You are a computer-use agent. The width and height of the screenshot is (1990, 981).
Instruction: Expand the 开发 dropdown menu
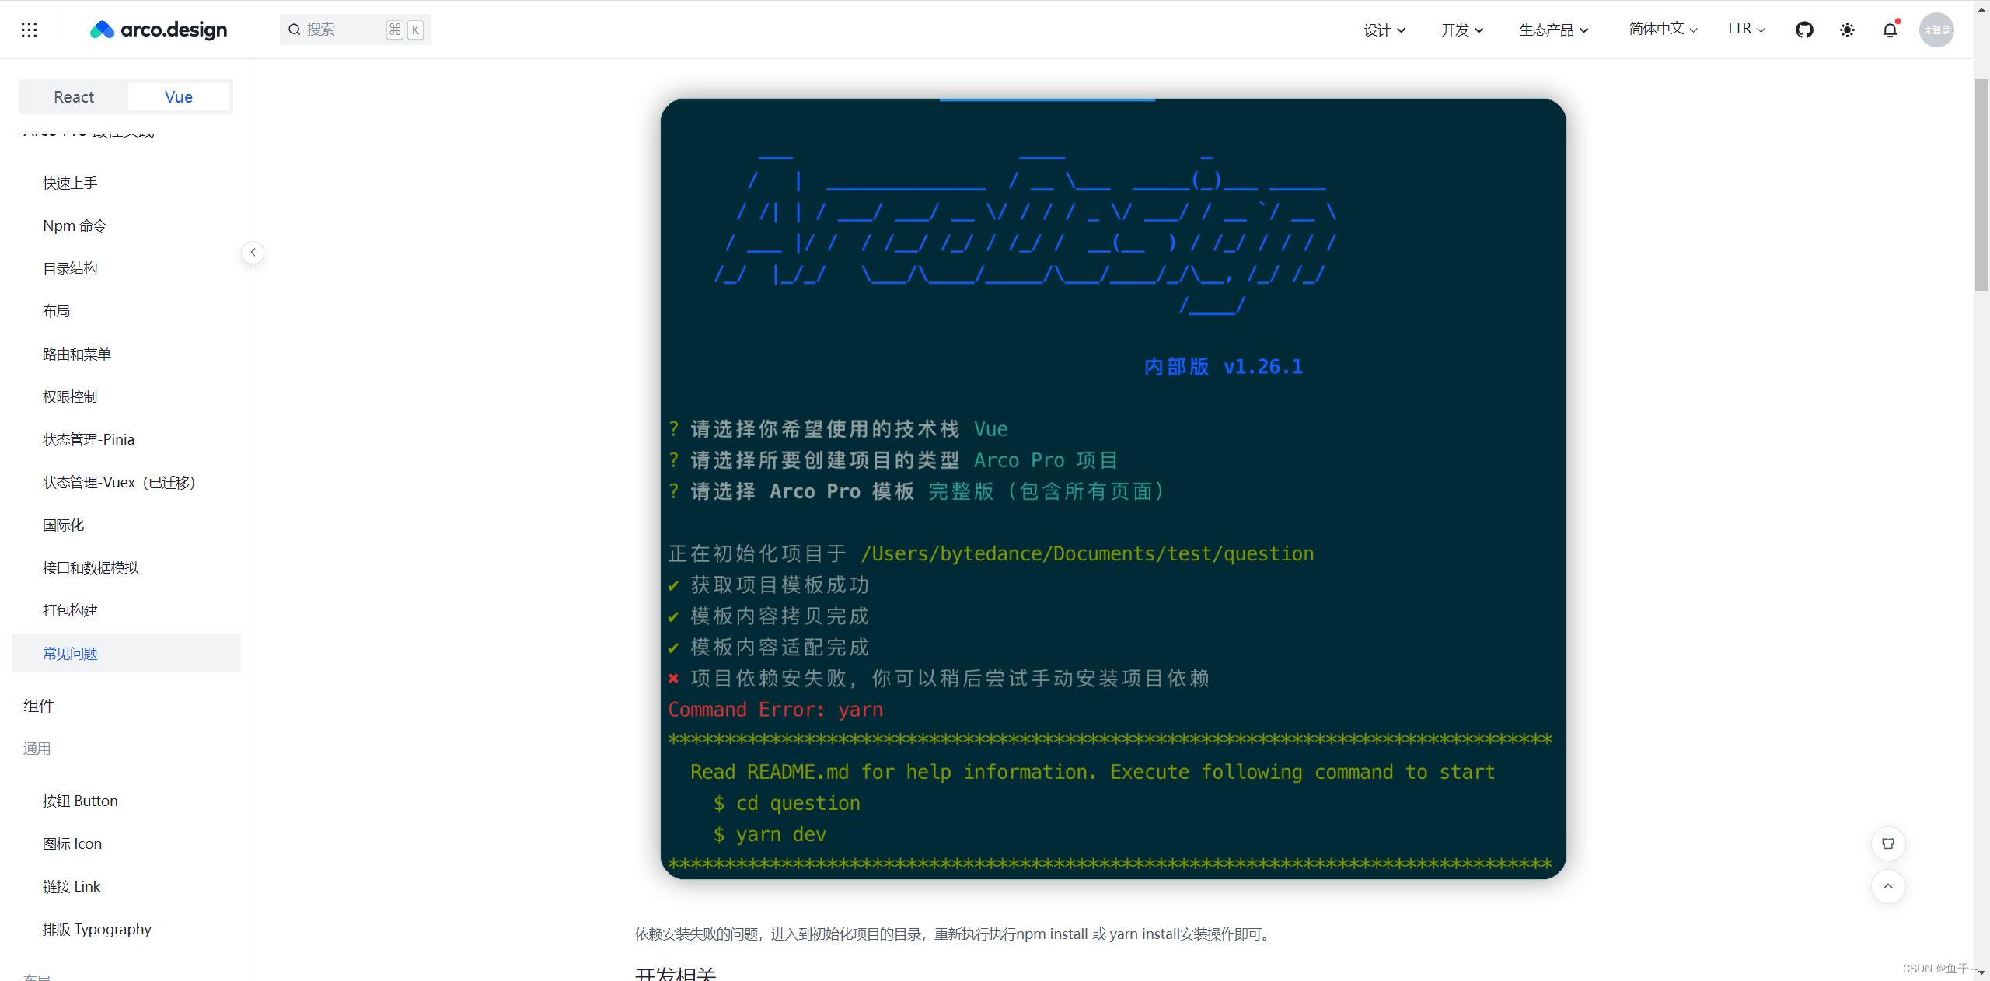[x=1462, y=30]
